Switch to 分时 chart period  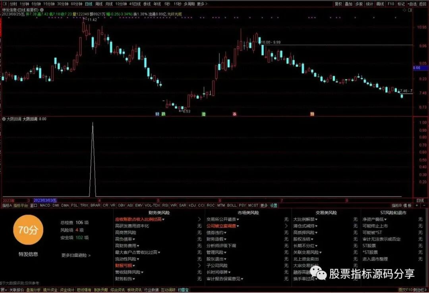click(13, 4)
